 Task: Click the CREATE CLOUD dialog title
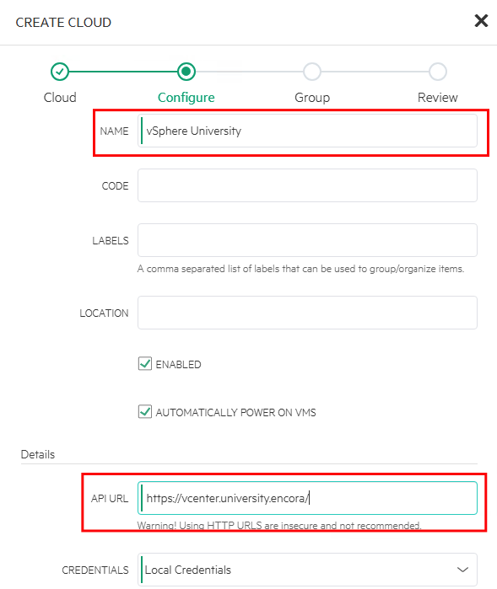tap(63, 23)
